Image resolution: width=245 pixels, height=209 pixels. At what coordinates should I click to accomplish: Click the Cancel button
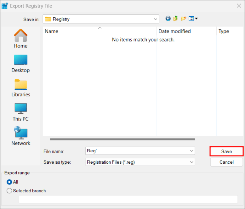[x=227, y=162]
